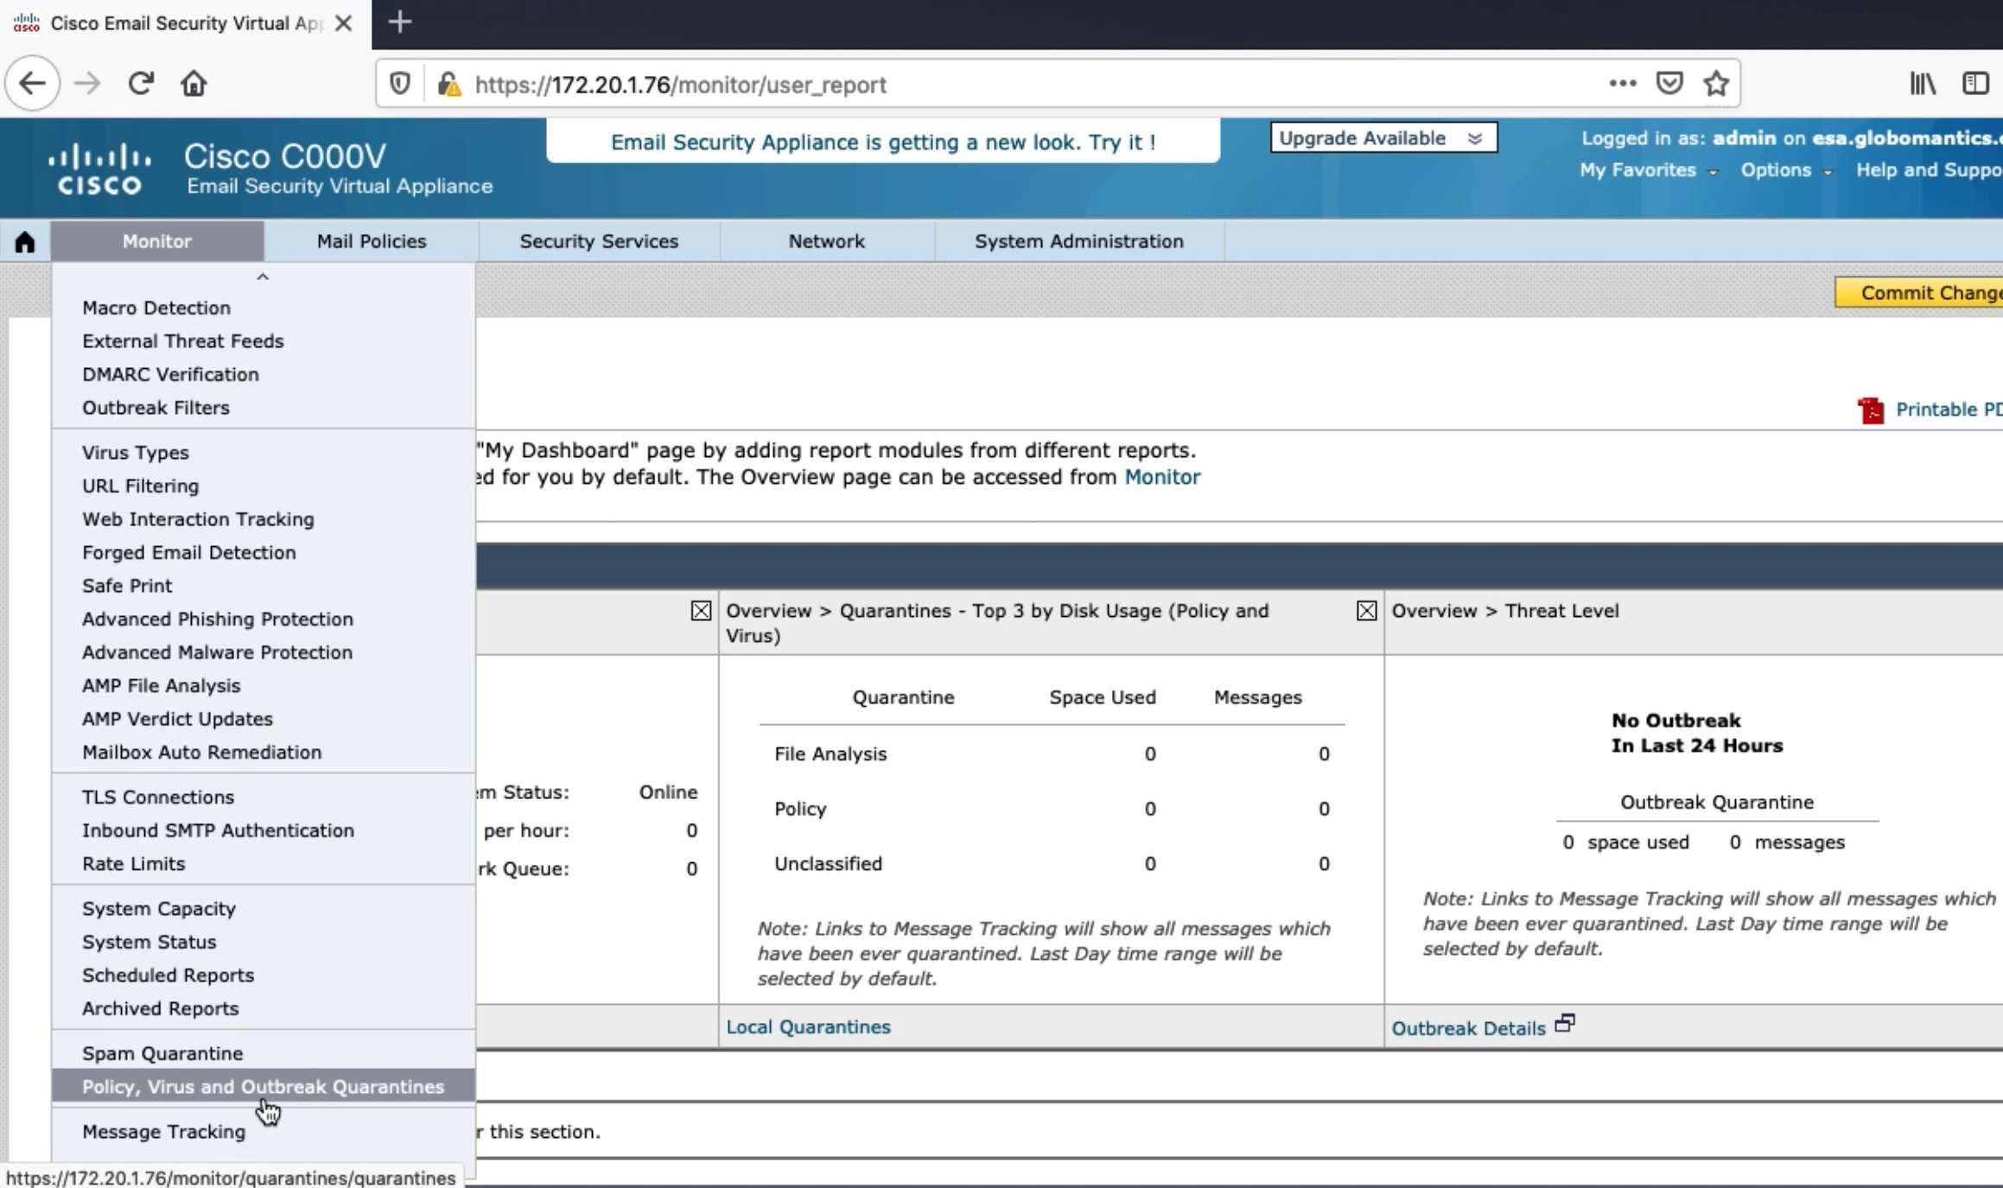Open Safe Print menu item

coord(127,586)
